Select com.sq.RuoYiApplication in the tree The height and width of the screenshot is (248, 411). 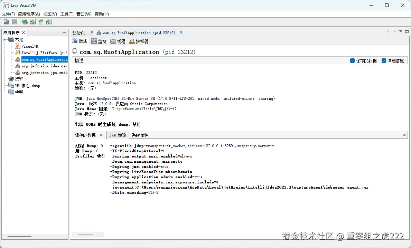[x=45, y=59]
